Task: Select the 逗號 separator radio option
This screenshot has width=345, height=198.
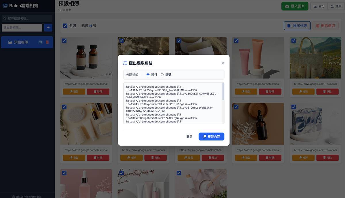Action: coord(162,75)
